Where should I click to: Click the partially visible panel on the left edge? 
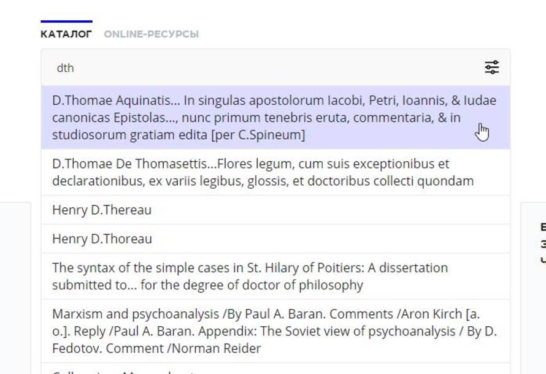coord(15,288)
